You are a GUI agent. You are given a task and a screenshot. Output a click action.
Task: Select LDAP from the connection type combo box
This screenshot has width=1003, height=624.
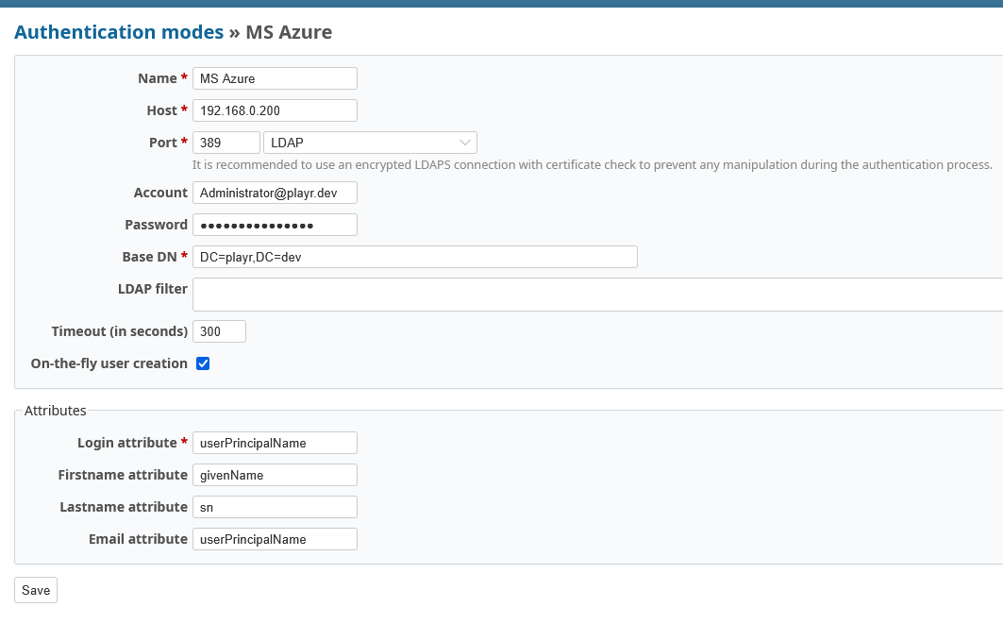coord(369,143)
